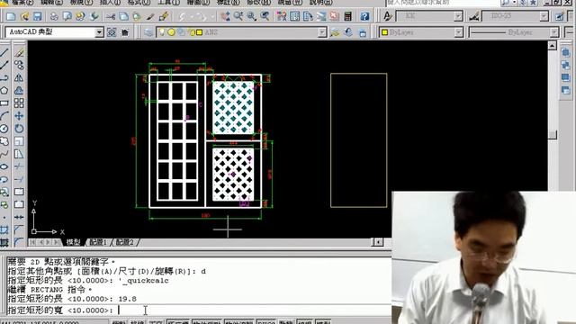Select the Offset modify tool

[19, 90]
